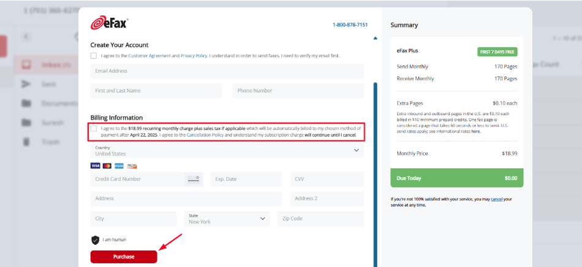
Task: Click the scroll-up arrow above the form scrollbar
Action: (x=375, y=38)
